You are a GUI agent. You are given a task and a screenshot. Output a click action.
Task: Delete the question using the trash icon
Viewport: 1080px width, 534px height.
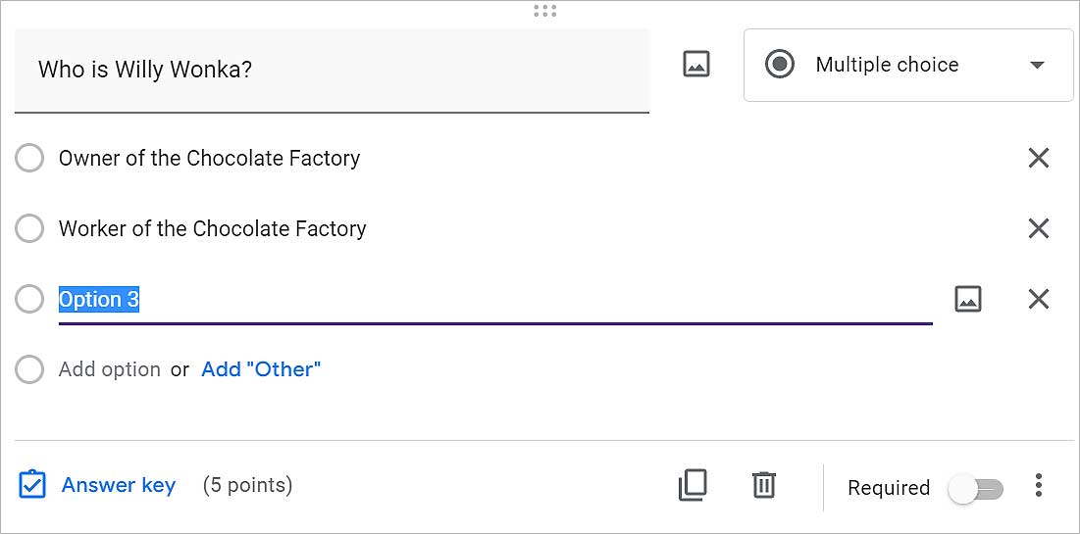pyautogui.click(x=763, y=485)
